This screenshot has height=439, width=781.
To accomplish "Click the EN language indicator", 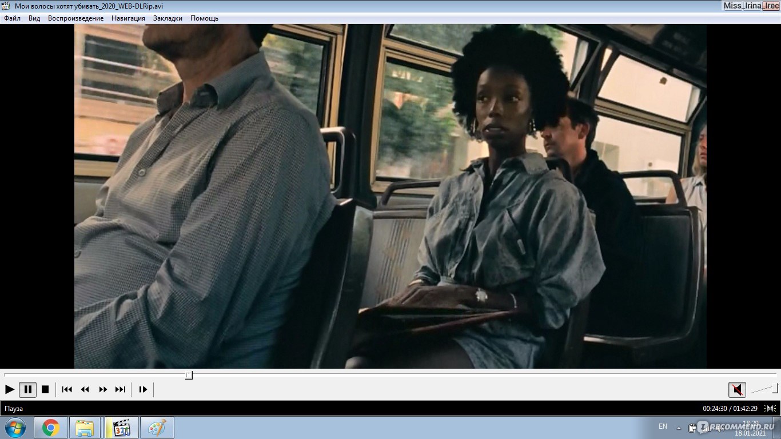I will click(x=663, y=426).
